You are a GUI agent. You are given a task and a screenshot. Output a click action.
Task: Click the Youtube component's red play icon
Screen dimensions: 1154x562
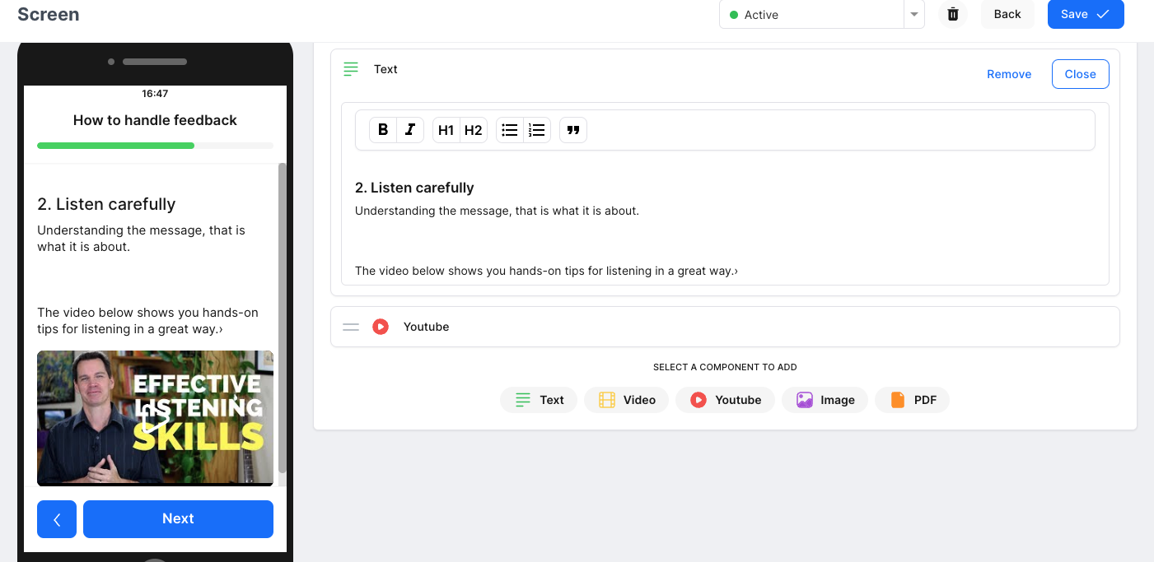pos(380,326)
